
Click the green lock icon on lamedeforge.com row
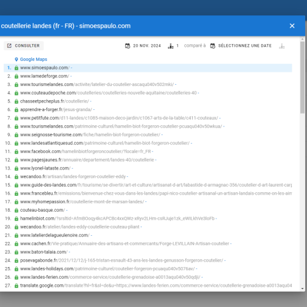[x=17, y=76]
